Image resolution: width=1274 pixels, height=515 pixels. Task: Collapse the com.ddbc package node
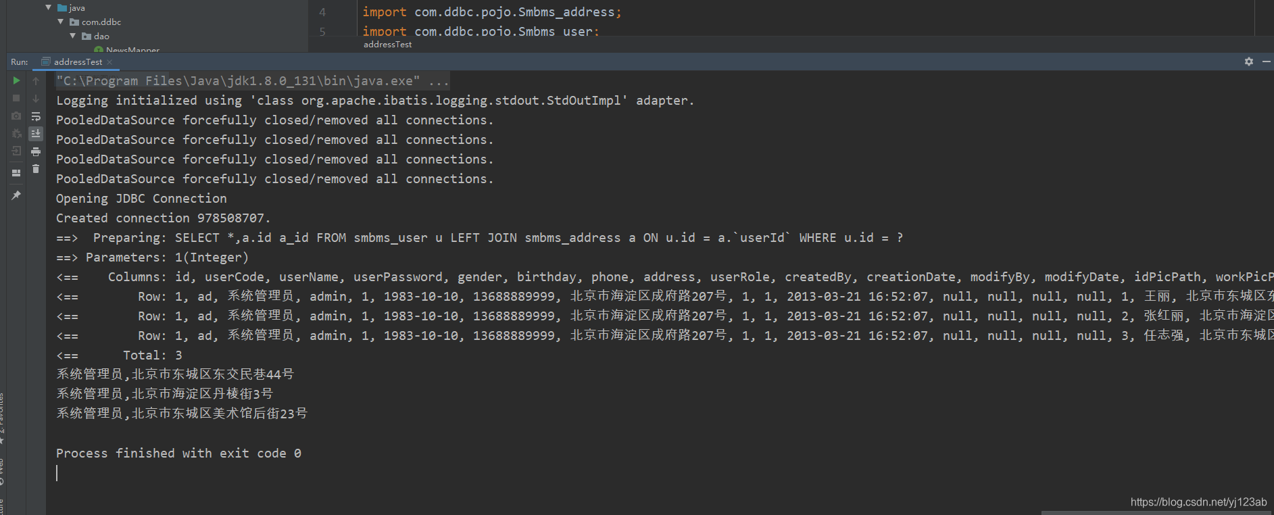coord(61,22)
